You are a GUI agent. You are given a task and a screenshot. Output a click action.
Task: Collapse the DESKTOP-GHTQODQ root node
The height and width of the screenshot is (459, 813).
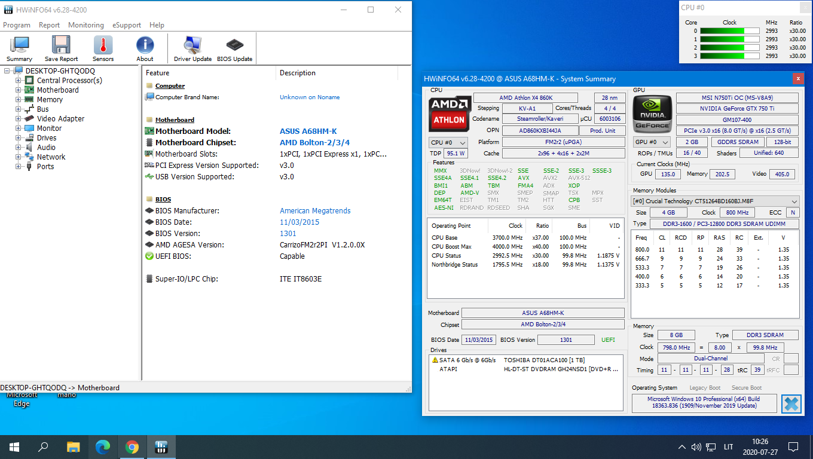tap(7, 71)
